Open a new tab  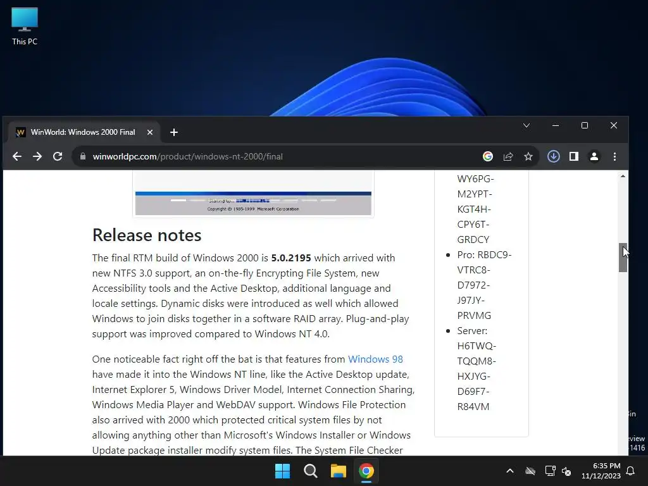174,132
